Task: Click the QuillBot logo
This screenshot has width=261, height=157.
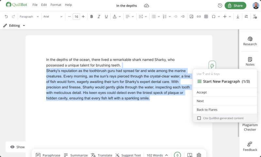Action: click(16, 5)
